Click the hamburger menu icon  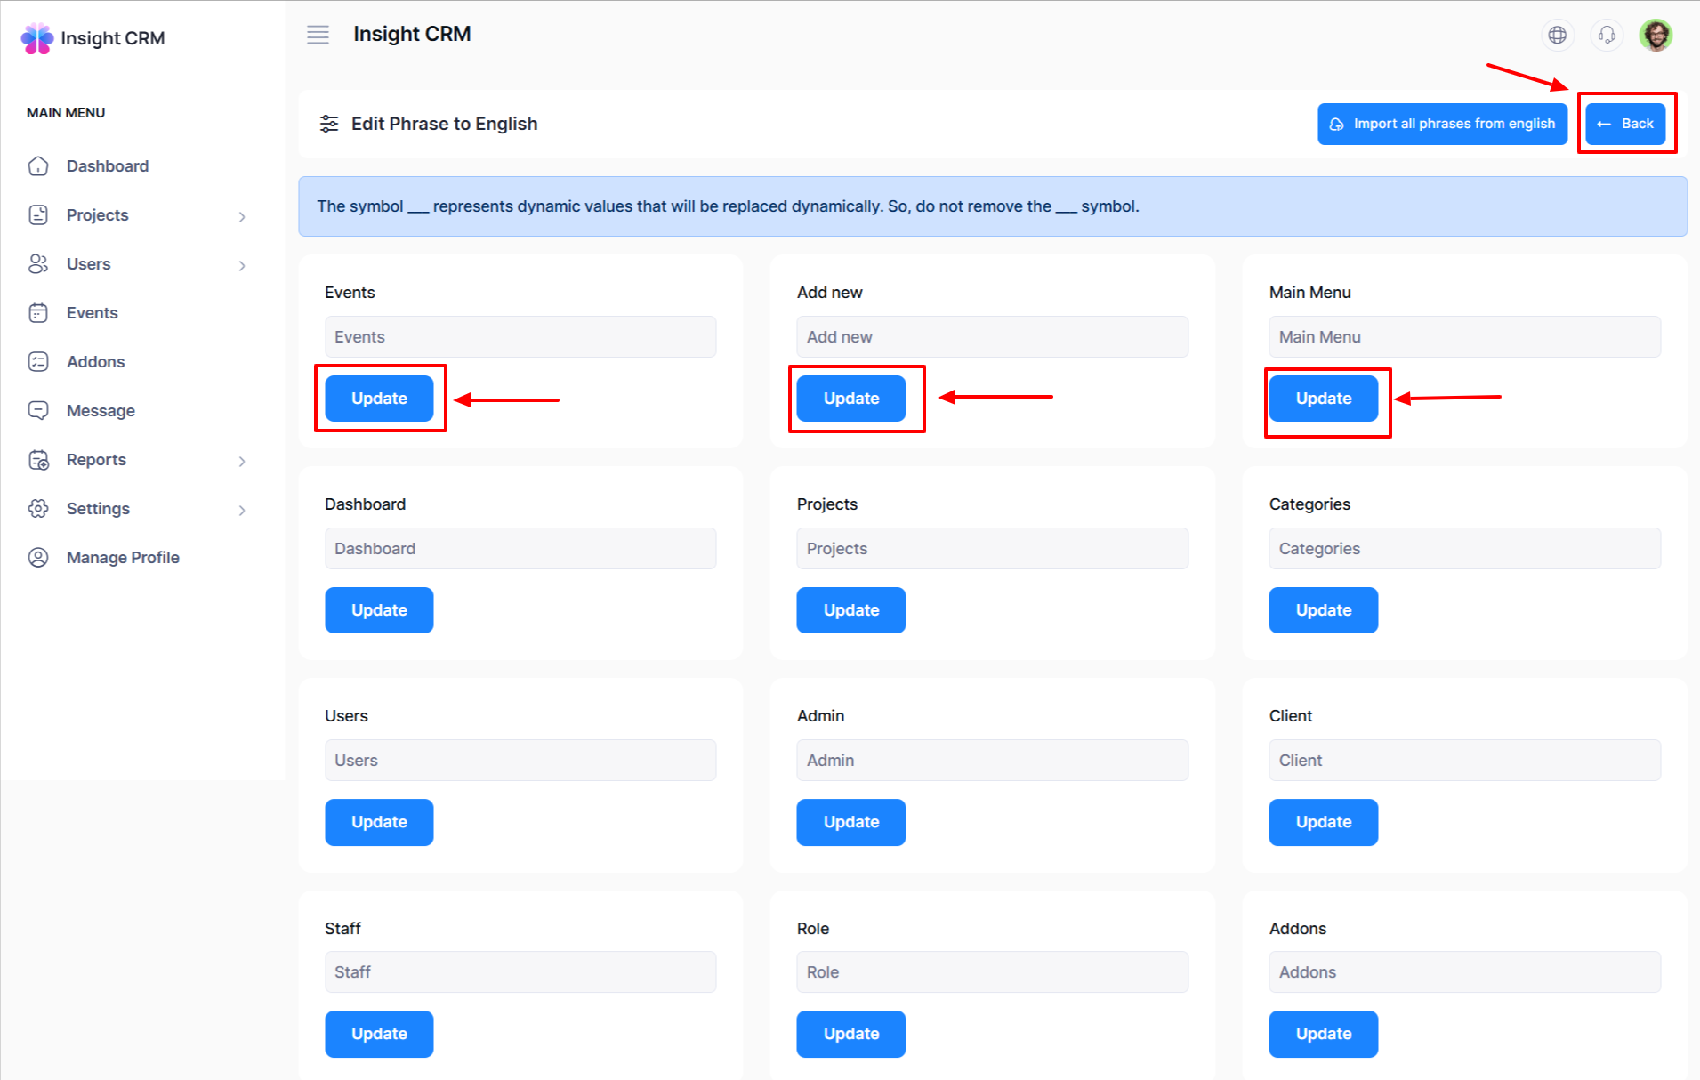coord(318,35)
